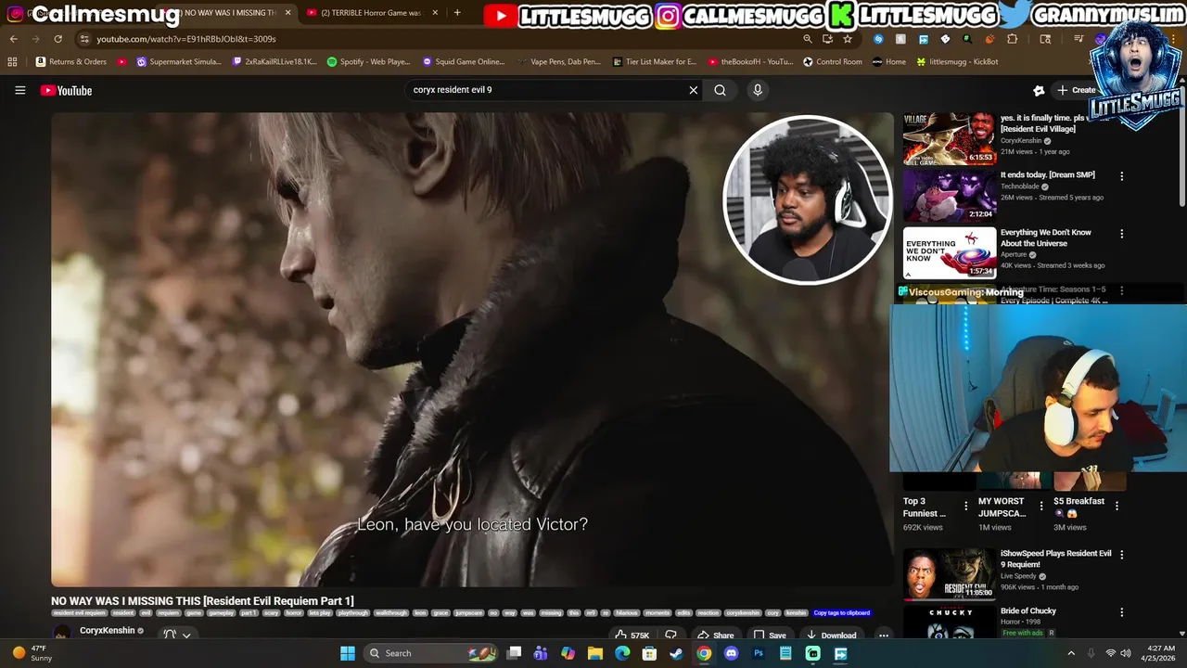Click the YouTube logo to go home

pyautogui.click(x=66, y=90)
